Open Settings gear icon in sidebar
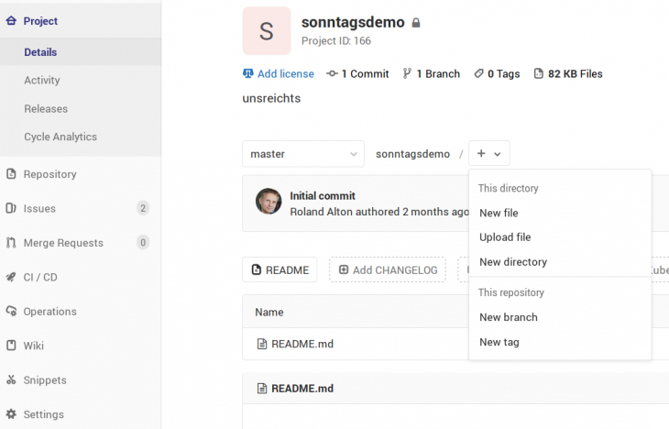Image resolution: width=669 pixels, height=429 pixels. (x=11, y=414)
